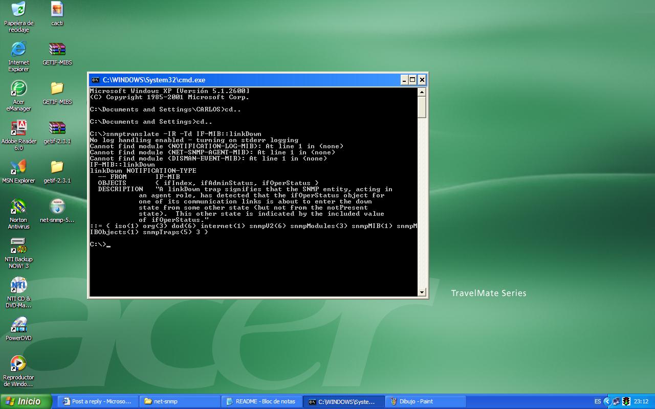Select the Reproductor de Windows Media shortcut
655x409 pixels.
[18, 371]
